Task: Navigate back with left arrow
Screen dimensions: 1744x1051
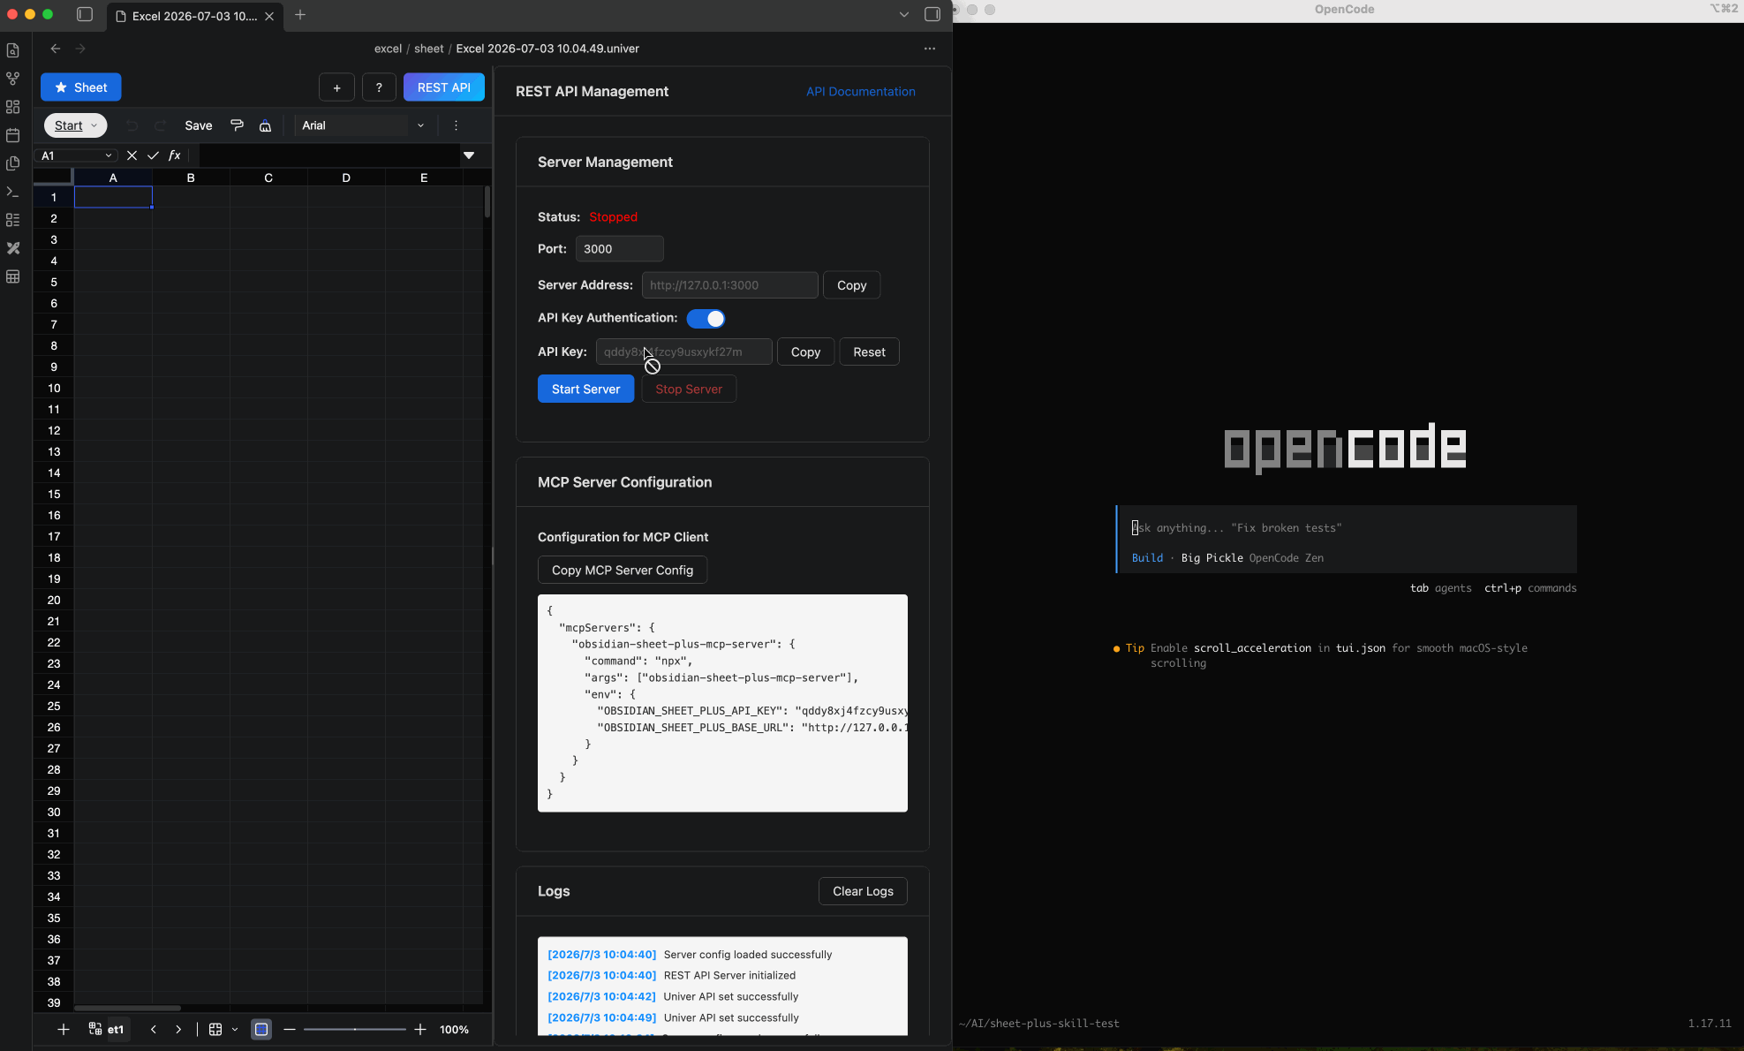Action: tap(56, 49)
